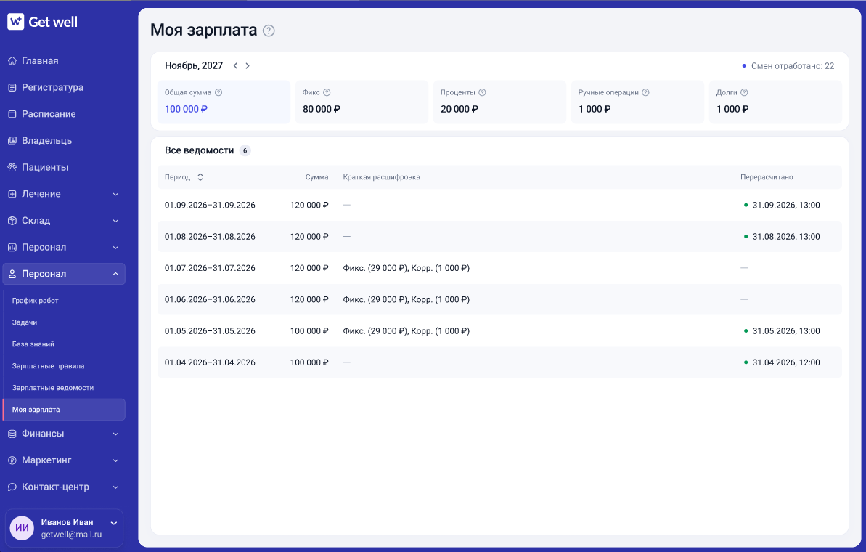Click the count badge 6 beside Все ведомости
The image size is (866, 552).
point(245,150)
